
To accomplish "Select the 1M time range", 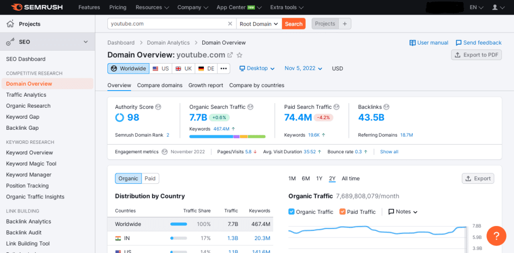I will point(292,178).
